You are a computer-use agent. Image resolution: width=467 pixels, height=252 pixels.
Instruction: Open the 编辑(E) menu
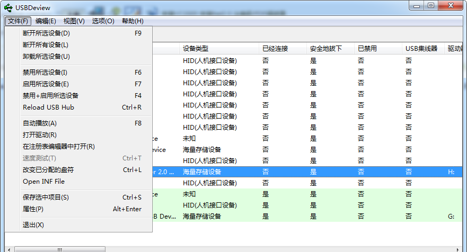46,21
